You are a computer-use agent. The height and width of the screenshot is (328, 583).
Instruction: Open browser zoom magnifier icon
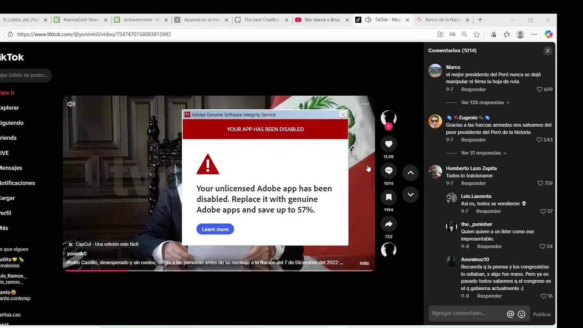464,34
